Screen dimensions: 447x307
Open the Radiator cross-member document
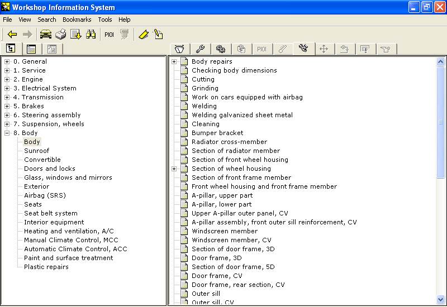pyautogui.click(x=229, y=142)
